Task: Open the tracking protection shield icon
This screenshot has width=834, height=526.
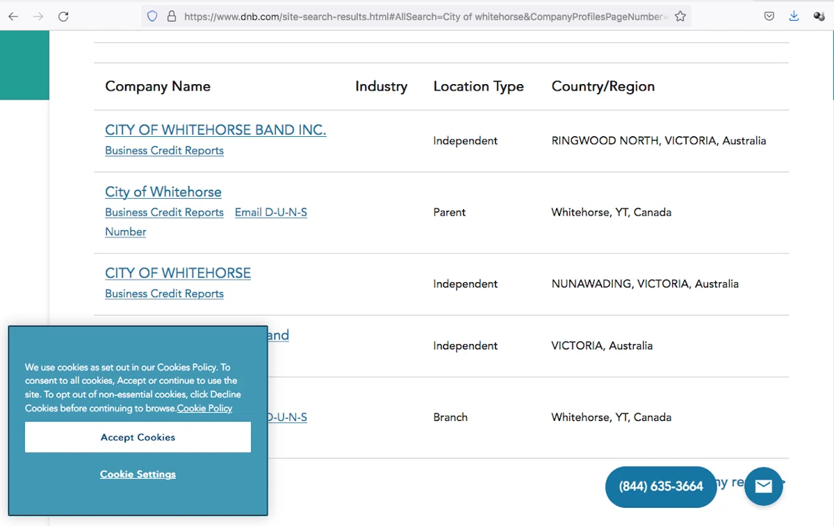Action: [x=152, y=17]
